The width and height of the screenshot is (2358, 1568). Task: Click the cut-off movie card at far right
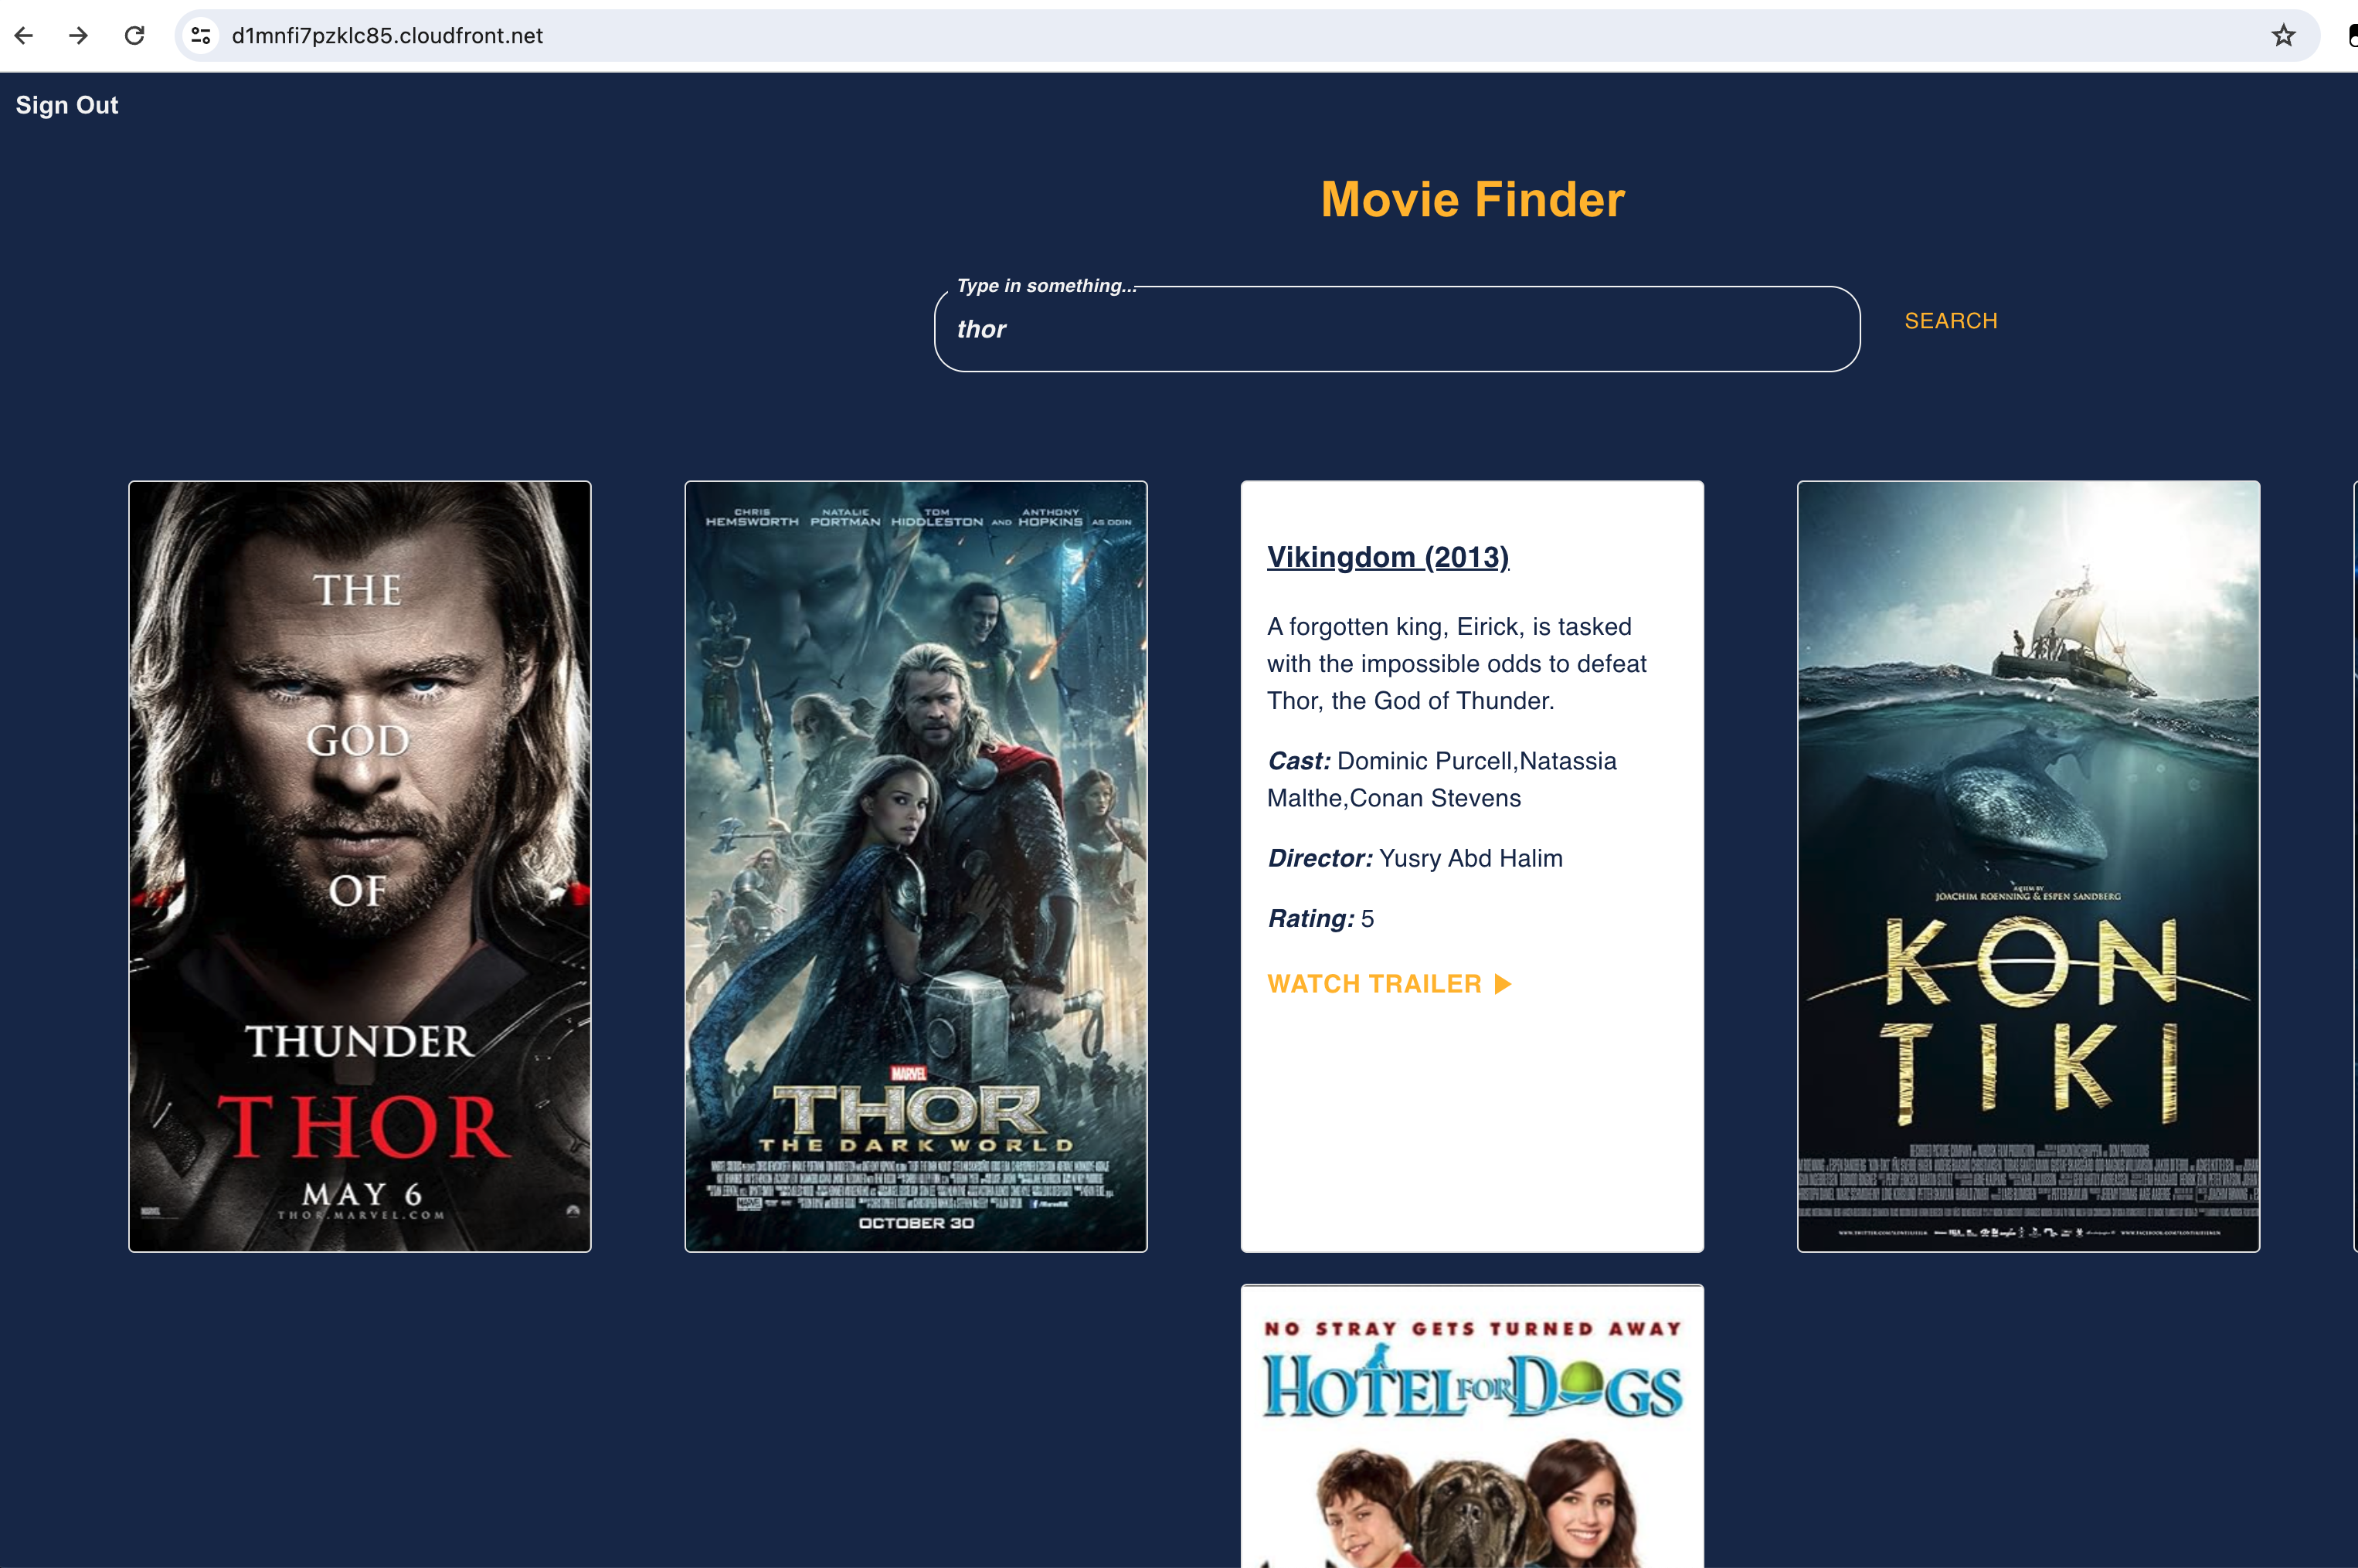[x=2354, y=866]
